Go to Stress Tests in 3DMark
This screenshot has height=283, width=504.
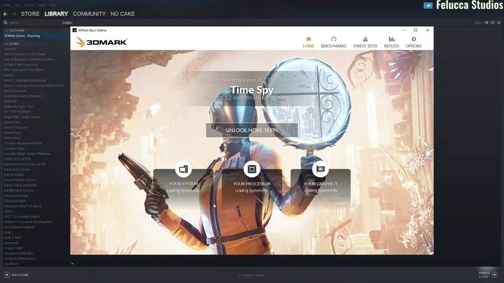pyautogui.click(x=365, y=42)
